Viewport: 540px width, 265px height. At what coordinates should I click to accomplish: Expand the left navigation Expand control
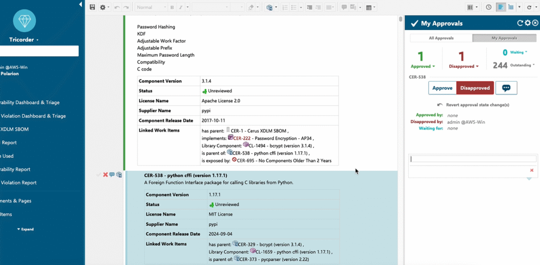[x=25, y=229]
